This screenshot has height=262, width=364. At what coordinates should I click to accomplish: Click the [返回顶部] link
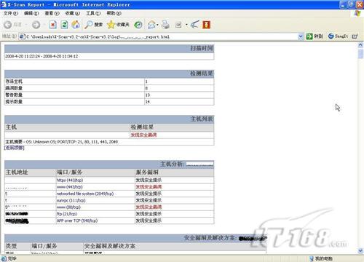(x=15, y=148)
